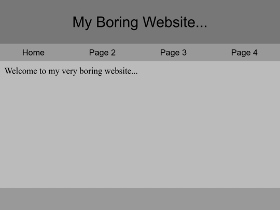Image resolution: width=280 pixels, height=210 pixels.
Task: Click the word Welcome in the paragraph
Action: tap(21, 71)
